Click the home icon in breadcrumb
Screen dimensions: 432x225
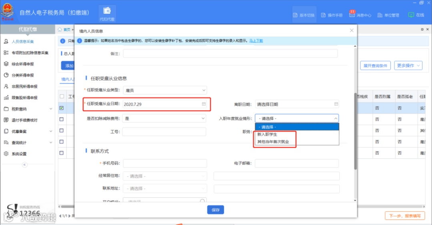(60, 30)
